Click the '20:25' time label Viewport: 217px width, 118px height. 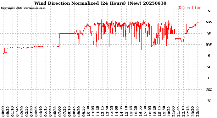tap(169, 111)
